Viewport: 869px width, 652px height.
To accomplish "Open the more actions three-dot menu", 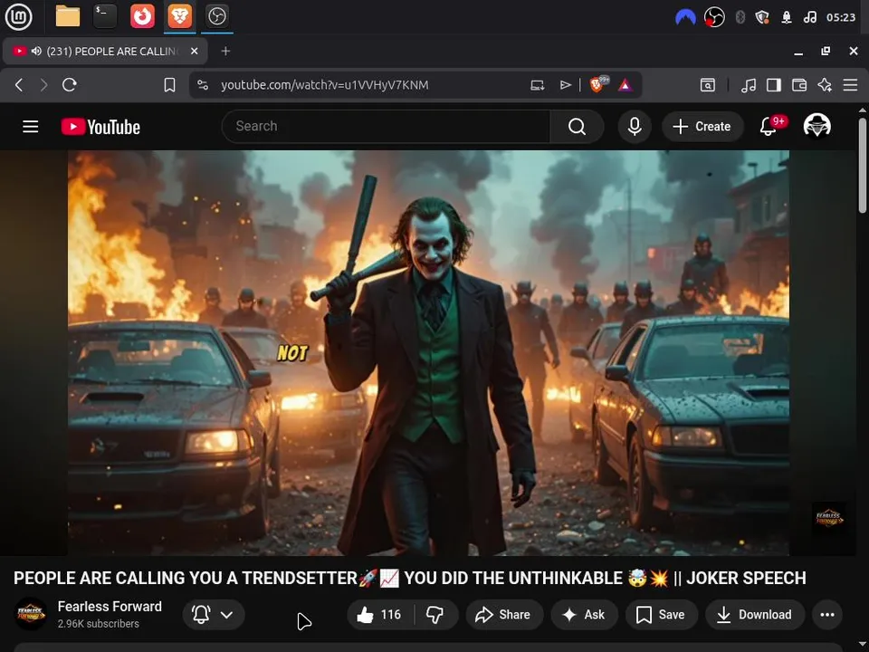I will tap(827, 614).
